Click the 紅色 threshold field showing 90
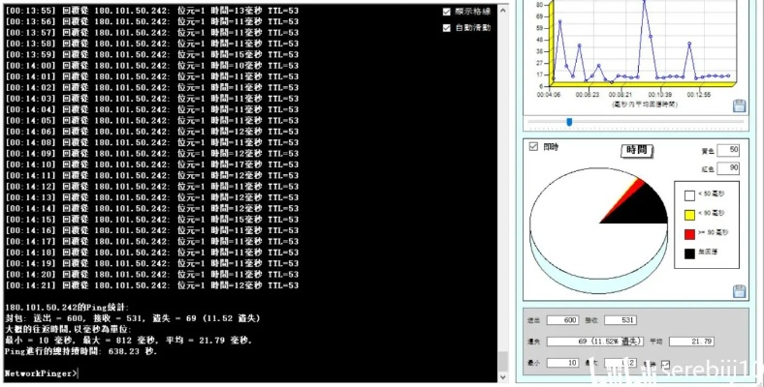This screenshot has width=764, height=387. 727,167
